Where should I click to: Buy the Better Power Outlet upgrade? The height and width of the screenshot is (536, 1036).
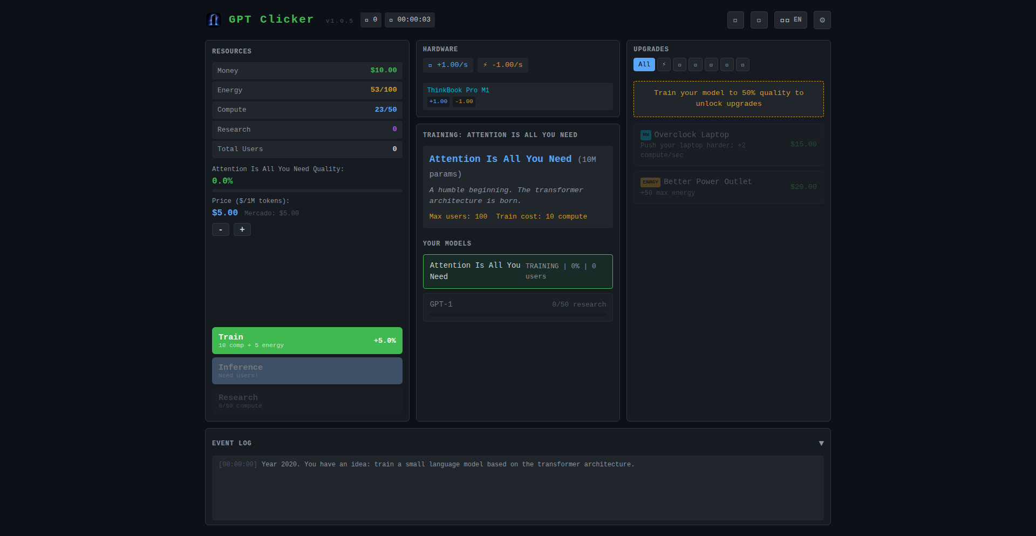pos(728,187)
